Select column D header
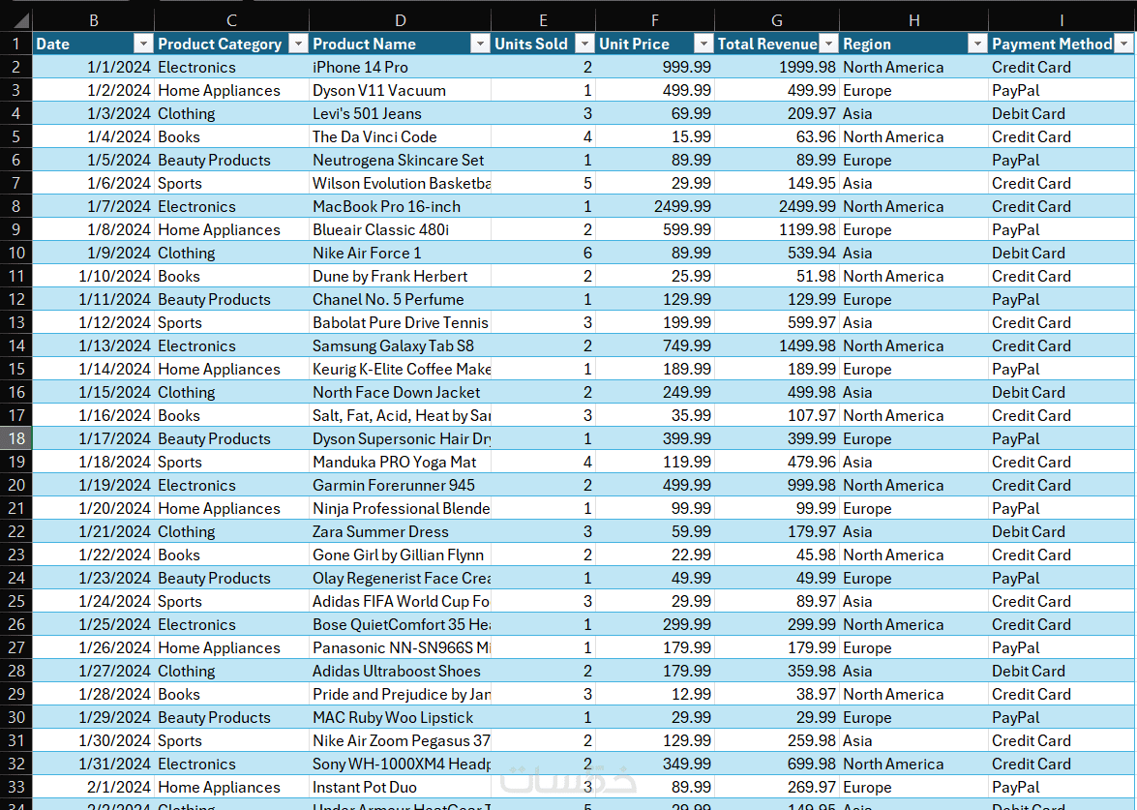Screen dimensions: 1137x810 [401, 20]
